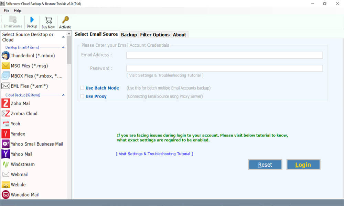Enable the Use Proxy checkbox
The width and height of the screenshot is (344, 206).
[x=82, y=96]
